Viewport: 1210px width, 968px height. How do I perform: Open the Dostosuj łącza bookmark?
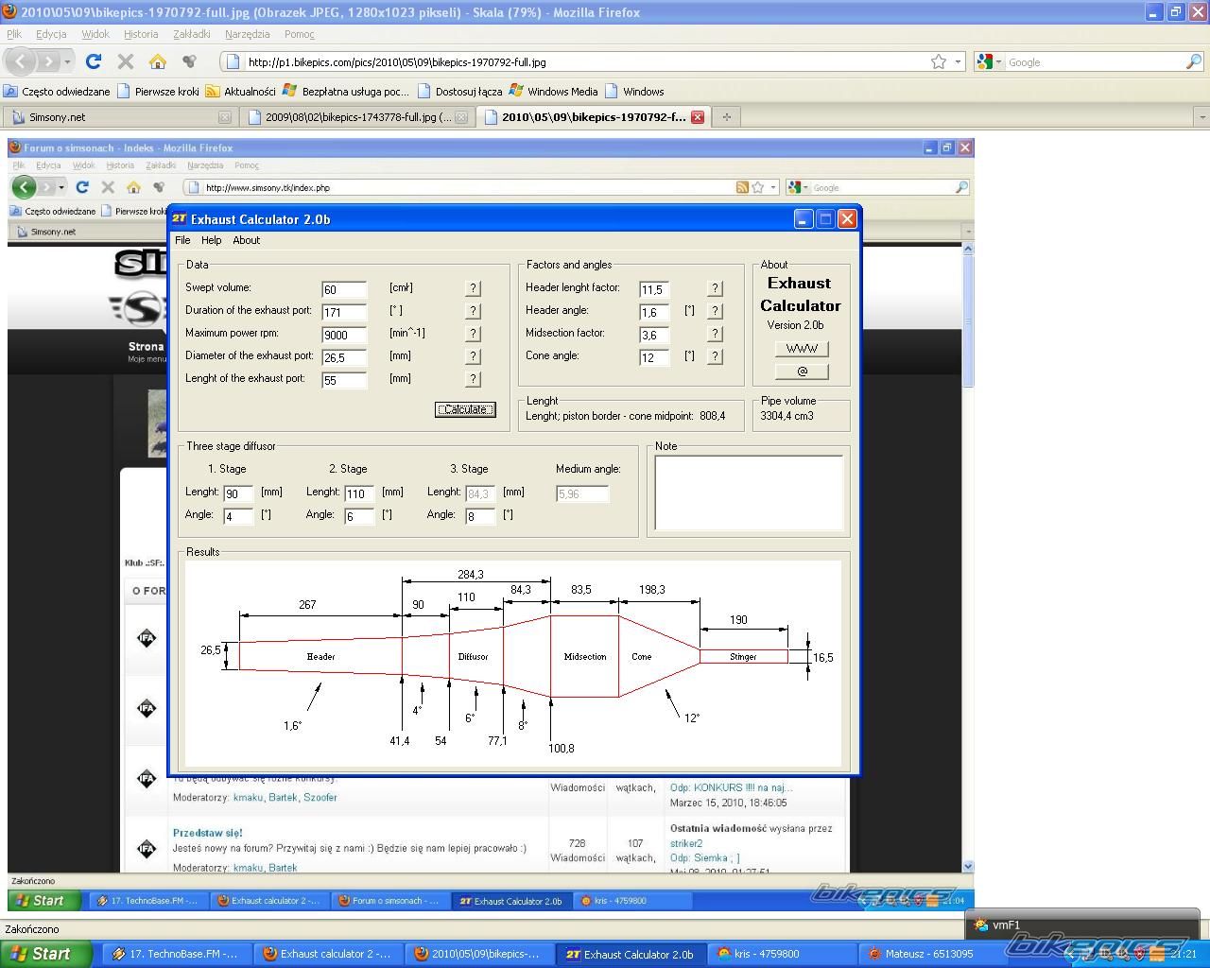pos(459,92)
